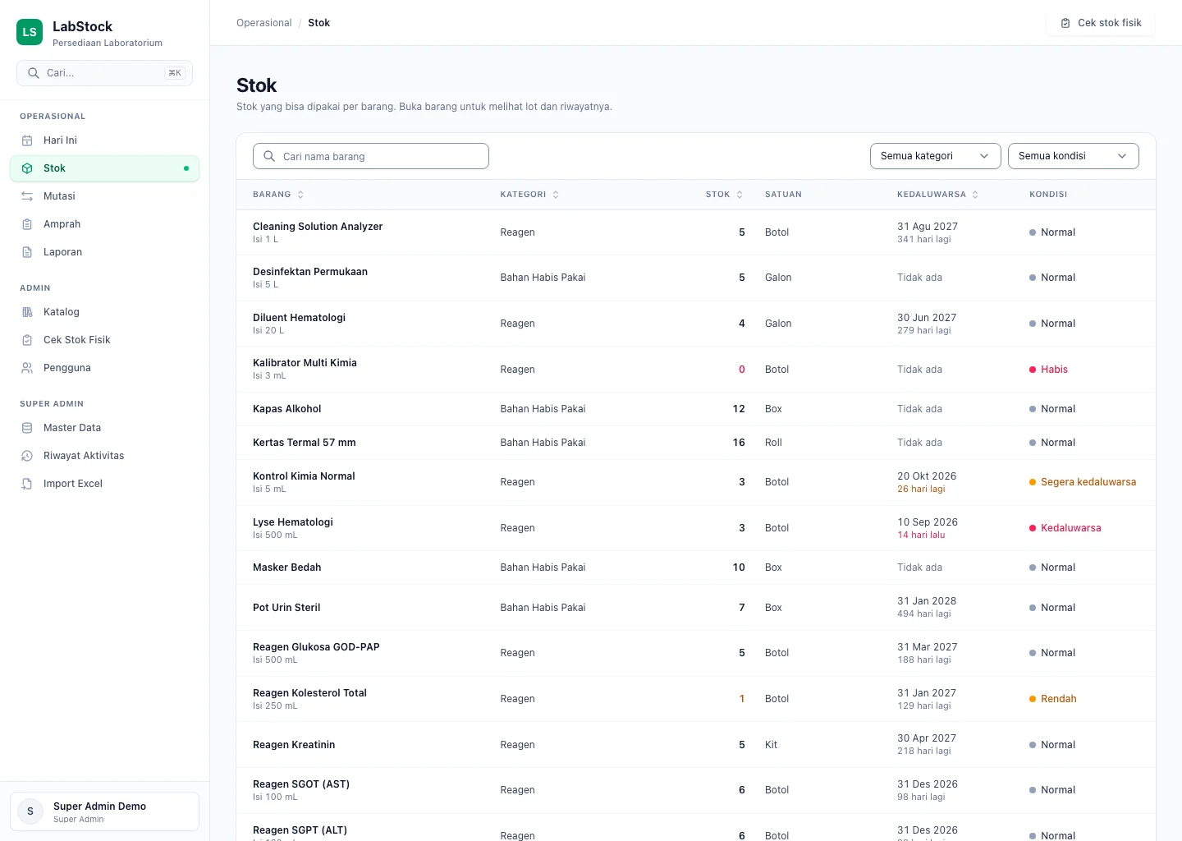Open the Reagen Kreatinin row
The image size is (1182, 841).
pyautogui.click(x=696, y=745)
